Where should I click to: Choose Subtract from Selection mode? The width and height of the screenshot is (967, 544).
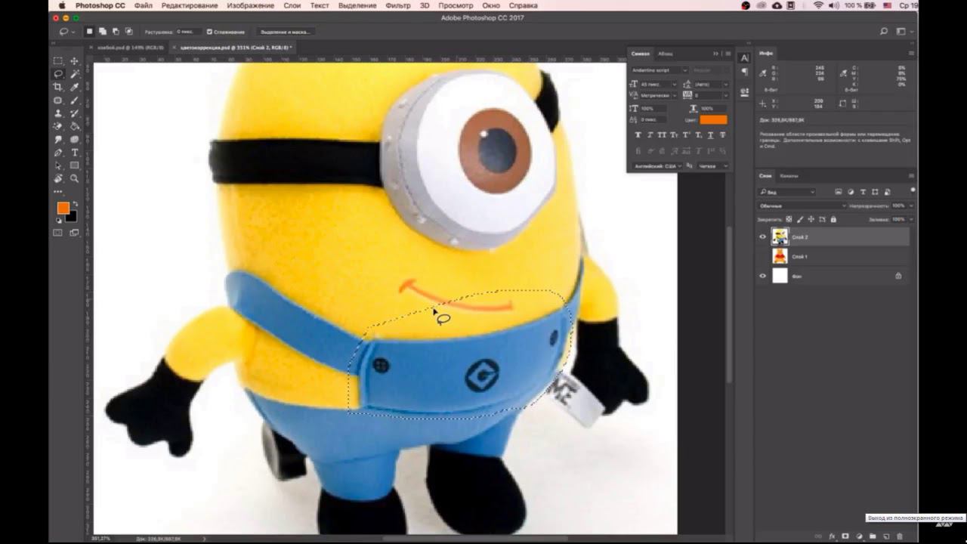[x=115, y=32]
